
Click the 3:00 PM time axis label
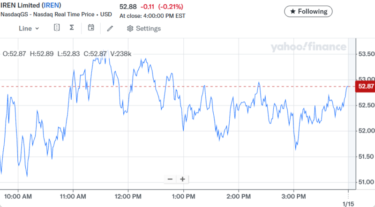(294, 195)
